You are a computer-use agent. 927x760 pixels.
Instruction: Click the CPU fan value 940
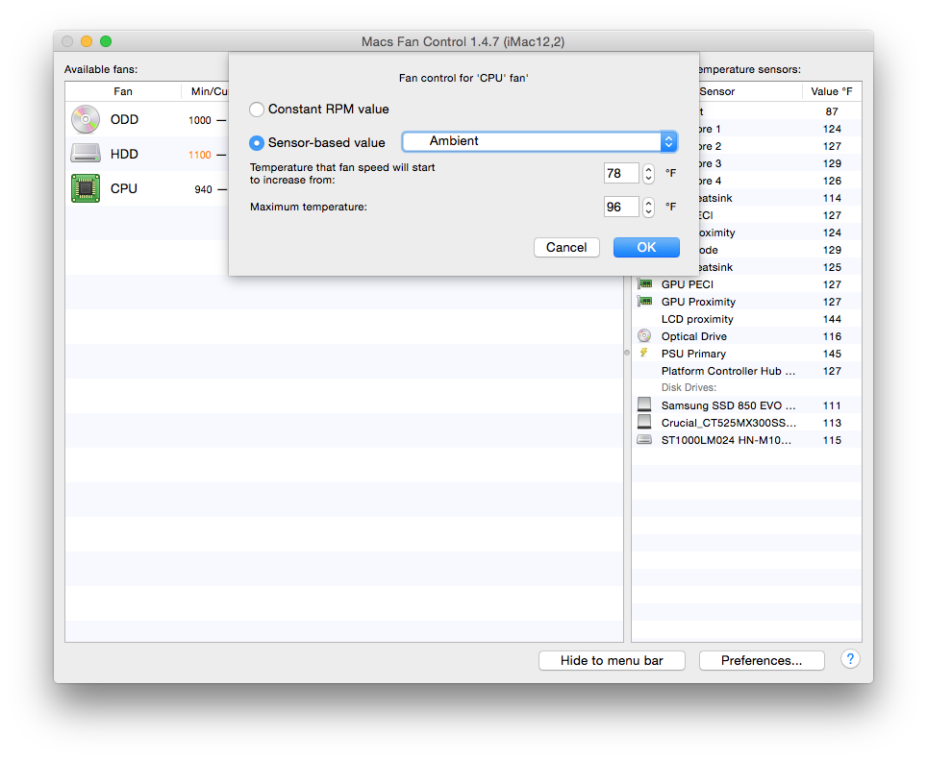203,189
